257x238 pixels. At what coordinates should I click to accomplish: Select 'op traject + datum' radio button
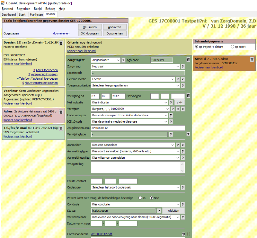tap(197, 47)
